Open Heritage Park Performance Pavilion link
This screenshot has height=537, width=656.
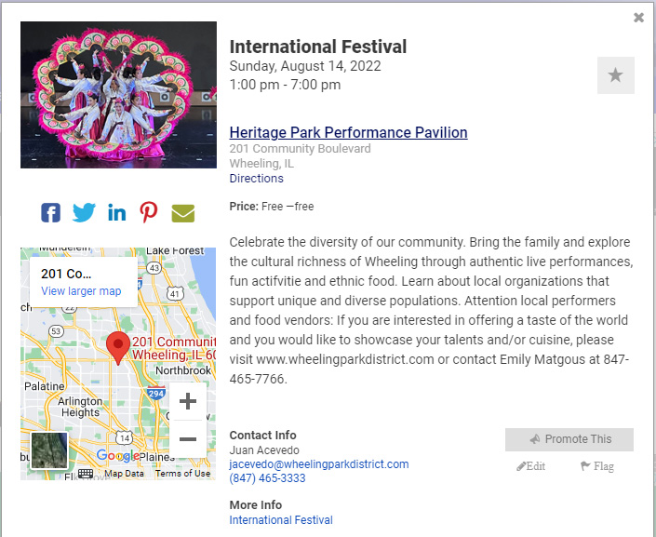coord(348,132)
